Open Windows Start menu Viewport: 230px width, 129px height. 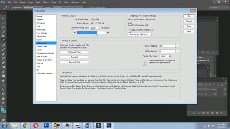pyautogui.click(x=4, y=126)
